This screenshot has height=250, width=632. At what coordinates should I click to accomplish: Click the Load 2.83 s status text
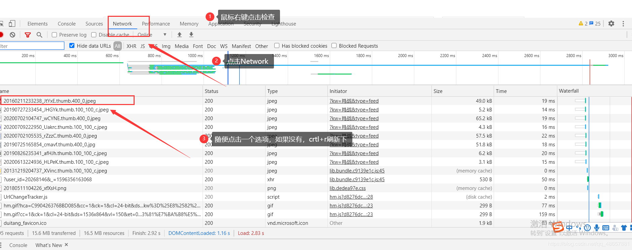[251, 233]
